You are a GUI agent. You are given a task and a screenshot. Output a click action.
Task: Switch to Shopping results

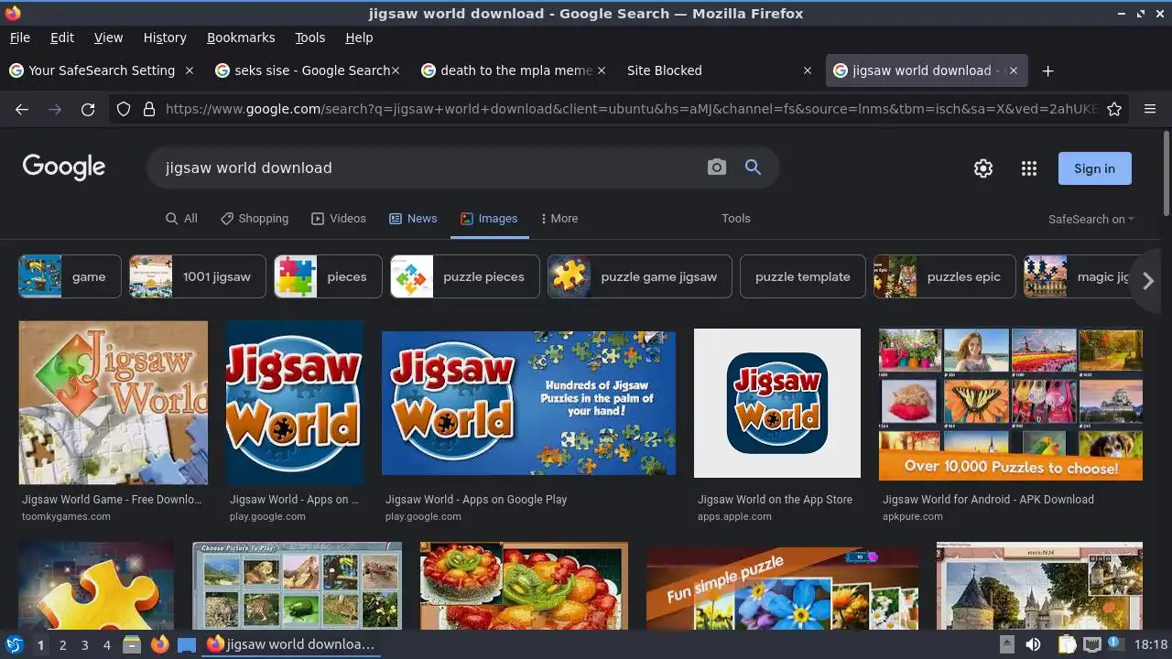(x=255, y=219)
